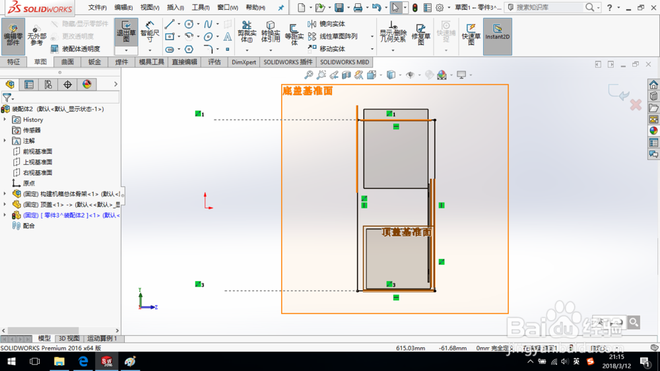This screenshot has width=660, height=371.
Task: Select the Smart Dimension (智能尺寸) tool
Action: 149,32
